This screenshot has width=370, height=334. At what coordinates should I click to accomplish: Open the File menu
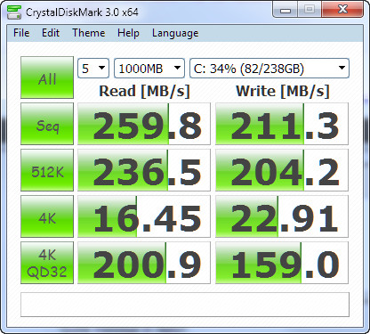click(x=21, y=33)
